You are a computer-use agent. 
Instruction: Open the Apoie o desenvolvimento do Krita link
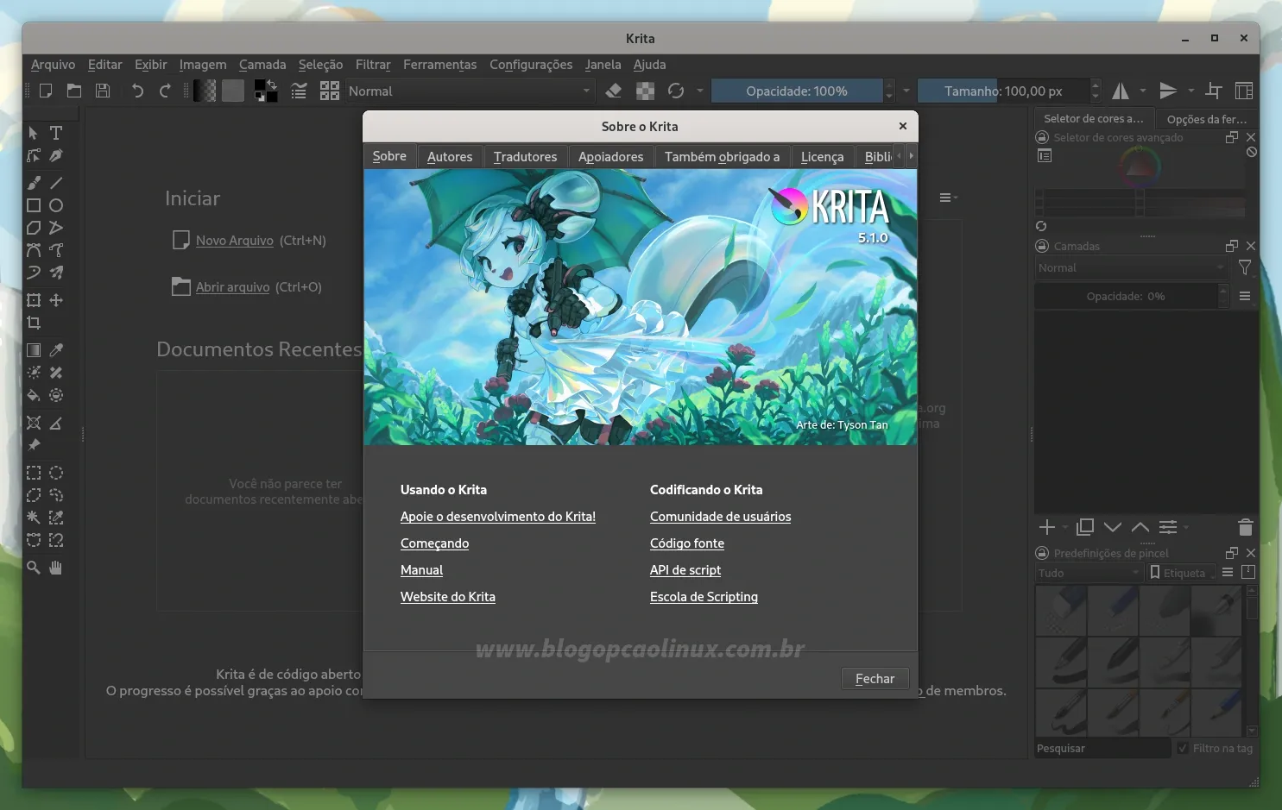pos(498,517)
